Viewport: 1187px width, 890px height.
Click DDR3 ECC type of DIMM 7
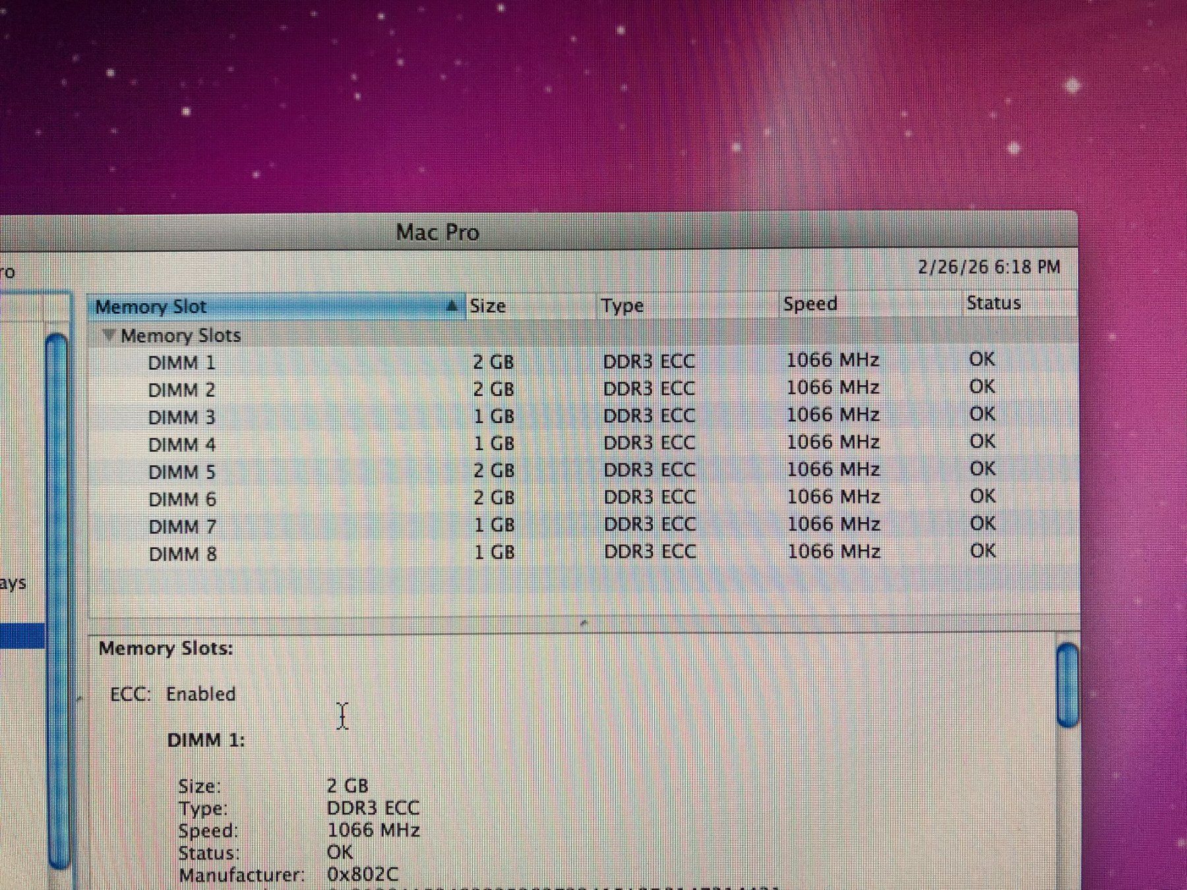point(650,524)
